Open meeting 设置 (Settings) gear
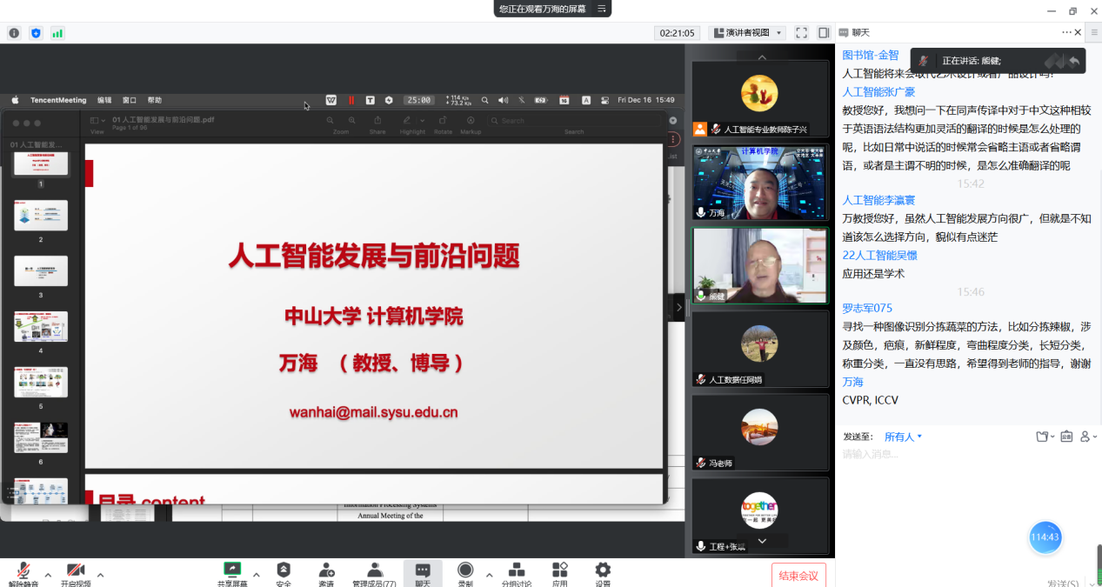The width and height of the screenshot is (1102, 587). coord(603,571)
